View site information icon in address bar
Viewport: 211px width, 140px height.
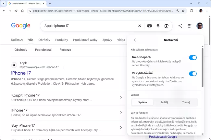pyautogui.click(x=30, y=11)
